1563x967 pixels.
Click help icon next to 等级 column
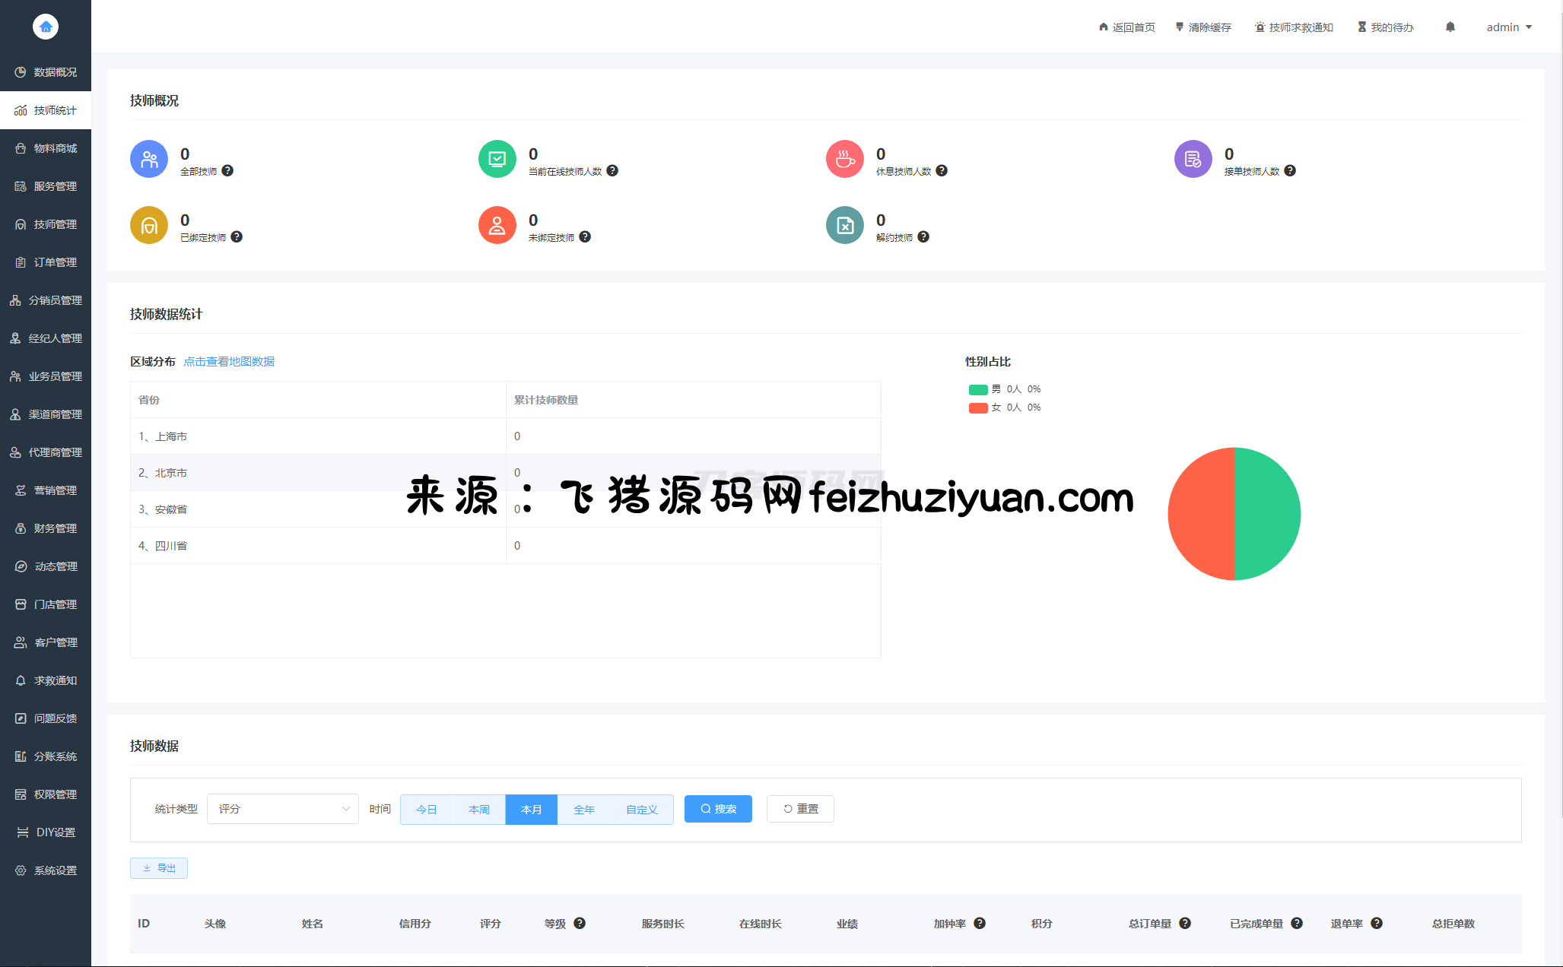pos(580,924)
